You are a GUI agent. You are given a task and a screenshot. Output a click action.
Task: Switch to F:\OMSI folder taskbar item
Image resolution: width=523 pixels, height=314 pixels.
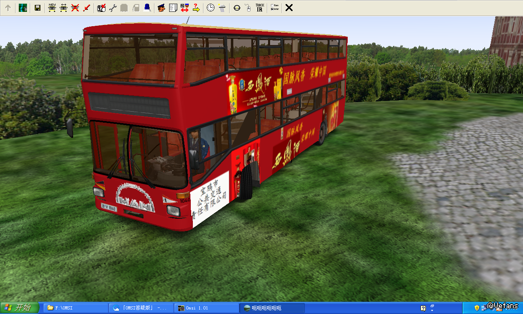pyautogui.click(x=76, y=308)
